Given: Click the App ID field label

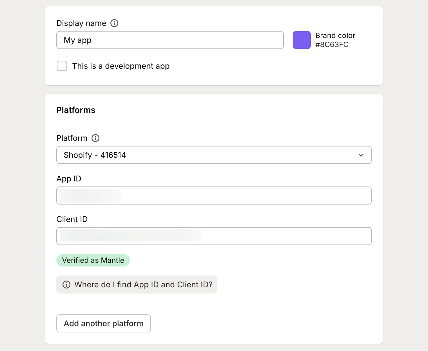Looking at the screenshot, I should click(69, 179).
